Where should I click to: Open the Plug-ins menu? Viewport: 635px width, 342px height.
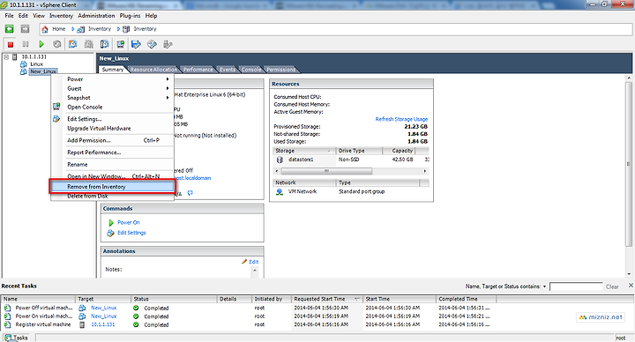(130, 16)
